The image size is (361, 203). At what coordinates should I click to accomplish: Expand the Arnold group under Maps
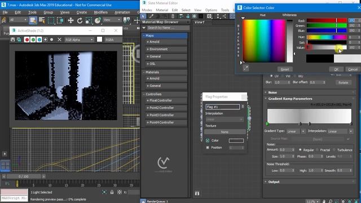click(x=166, y=42)
